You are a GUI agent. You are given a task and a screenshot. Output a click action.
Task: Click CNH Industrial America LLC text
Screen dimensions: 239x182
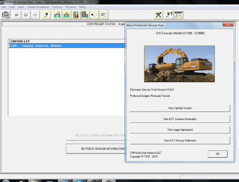click(146, 153)
